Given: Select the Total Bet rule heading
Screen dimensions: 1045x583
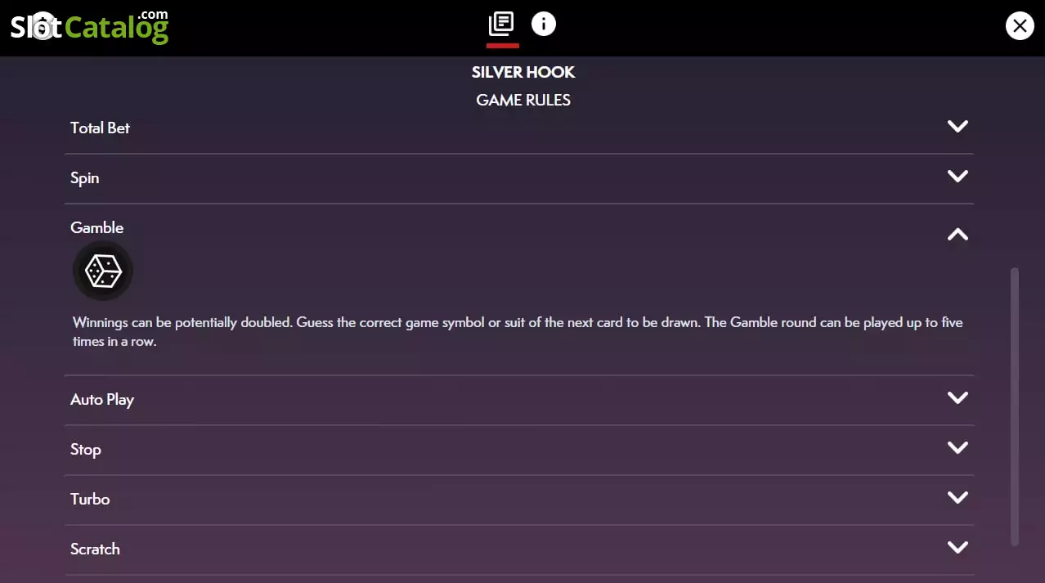Looking at the screenshot, I should coord(100,128).
